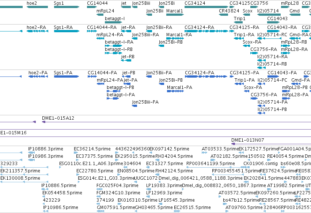Image resolution: width=311 pixels, height=213 pixels.
Task: Click the mRpL28-PA protein label
Action: 295,94
